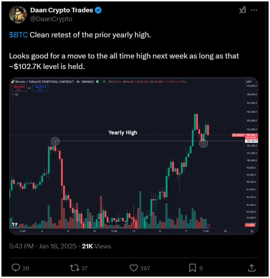Like the post with heart icon

point(134,268)
